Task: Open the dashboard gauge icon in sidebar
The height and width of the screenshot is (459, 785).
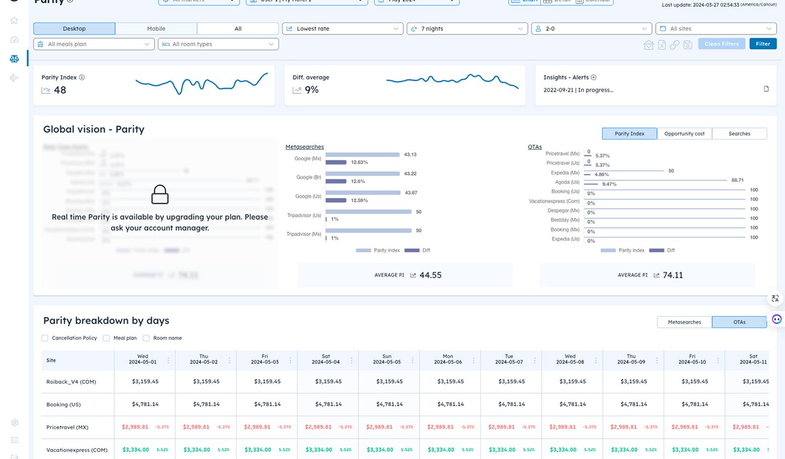Action: click(14, 40)
